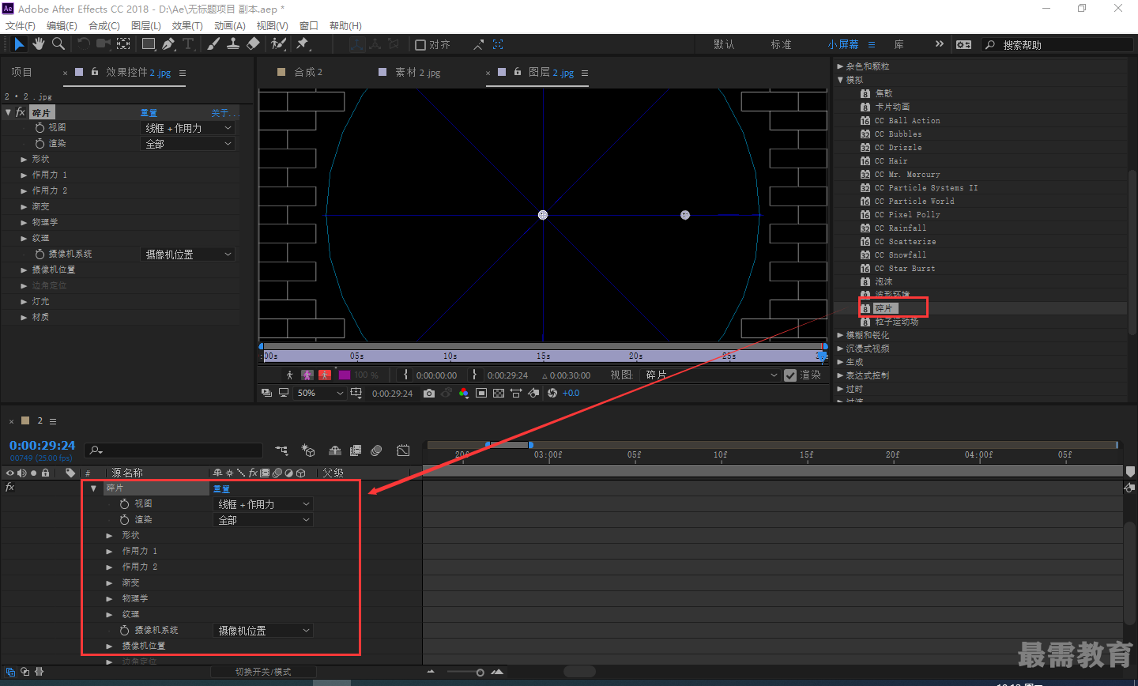The width and height of the screenshot is (1138, 686).
Task: Switch to 默认 workspace
Action: pyautogui.click(x=724, y=44)
